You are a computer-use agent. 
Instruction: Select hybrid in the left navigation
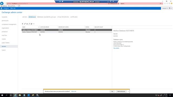click(4, 50)
